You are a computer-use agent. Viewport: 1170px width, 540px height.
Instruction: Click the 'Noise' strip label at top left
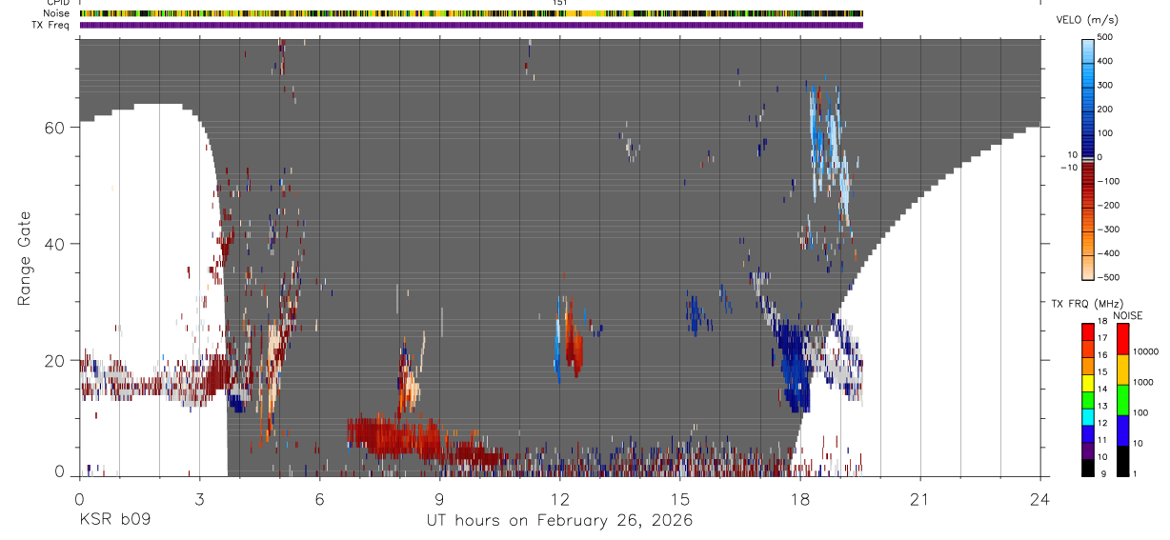(x=56, y=13)
